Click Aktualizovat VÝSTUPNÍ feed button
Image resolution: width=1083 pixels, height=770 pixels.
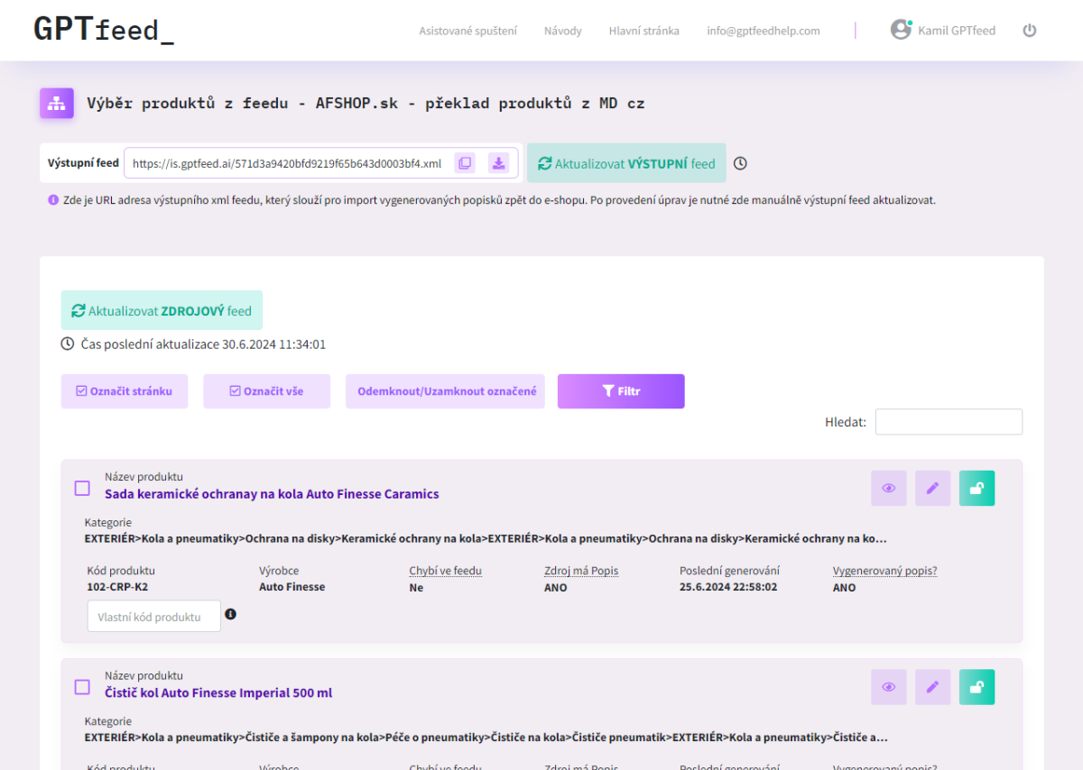626,163
